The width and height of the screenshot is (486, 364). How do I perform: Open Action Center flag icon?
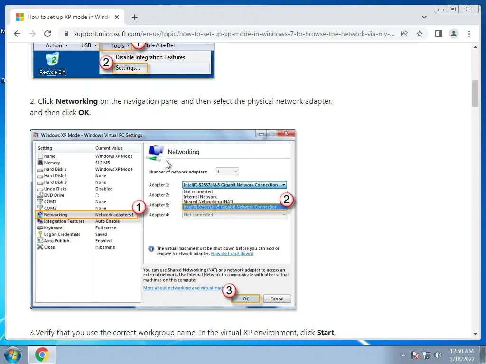pyautogui.click(x=415, y=355)
